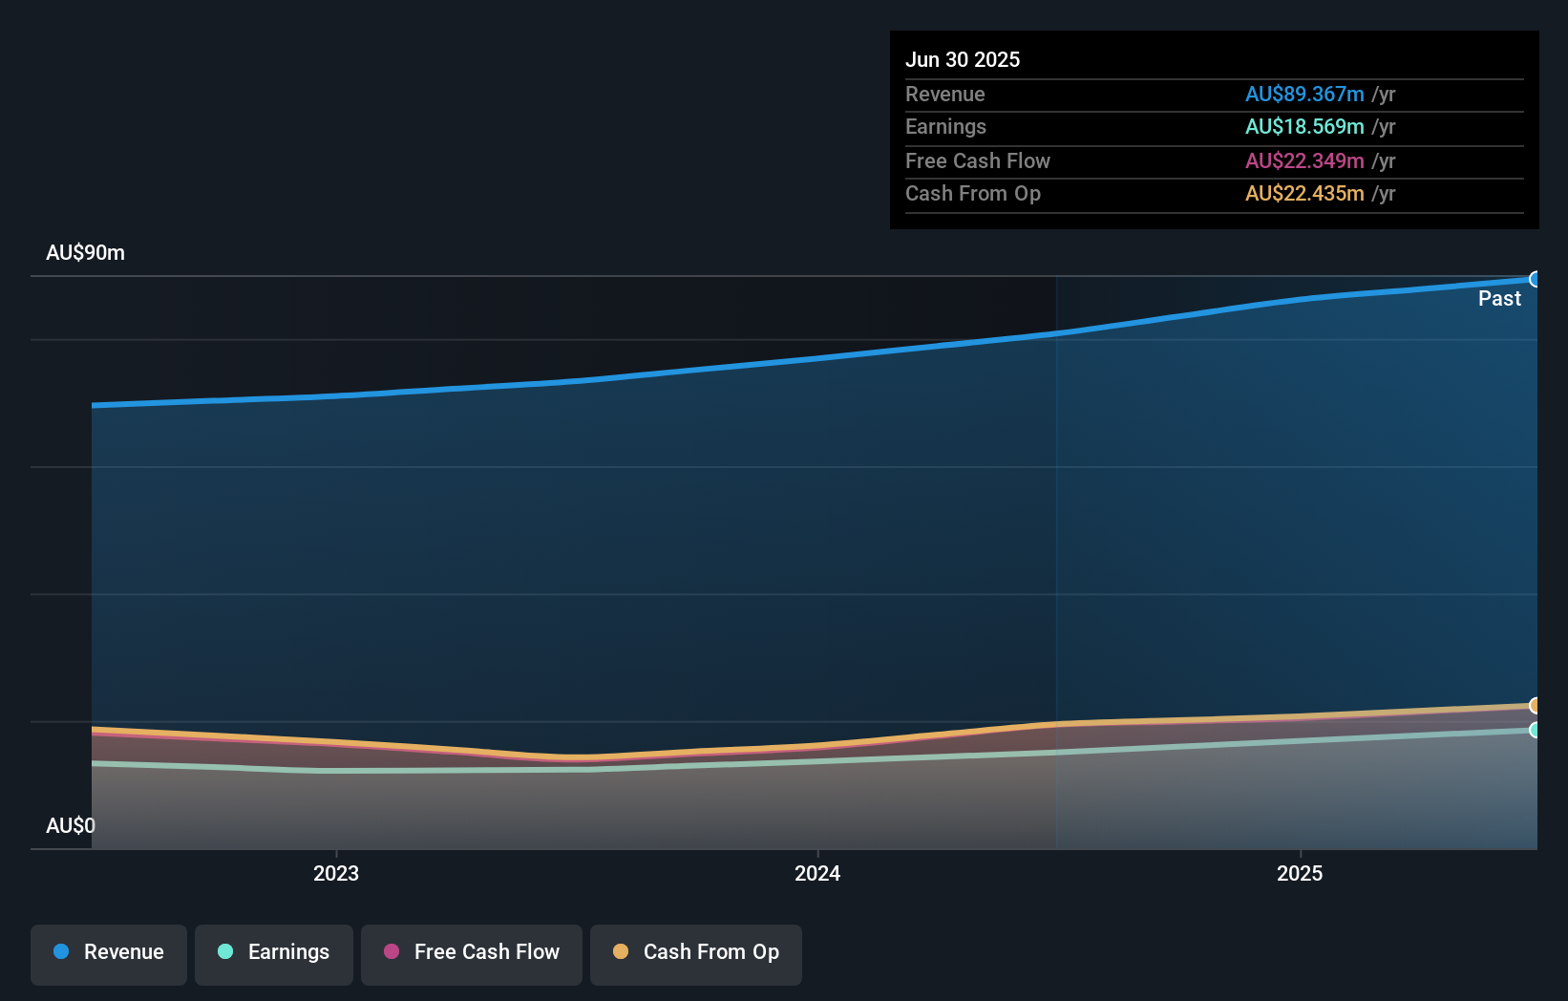Click the AU$18.569m earnings value
This screenshot has width=1568, height=1001.
pos(1304,126)
